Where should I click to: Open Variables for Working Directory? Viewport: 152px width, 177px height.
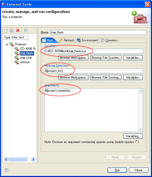pos(133,77)
